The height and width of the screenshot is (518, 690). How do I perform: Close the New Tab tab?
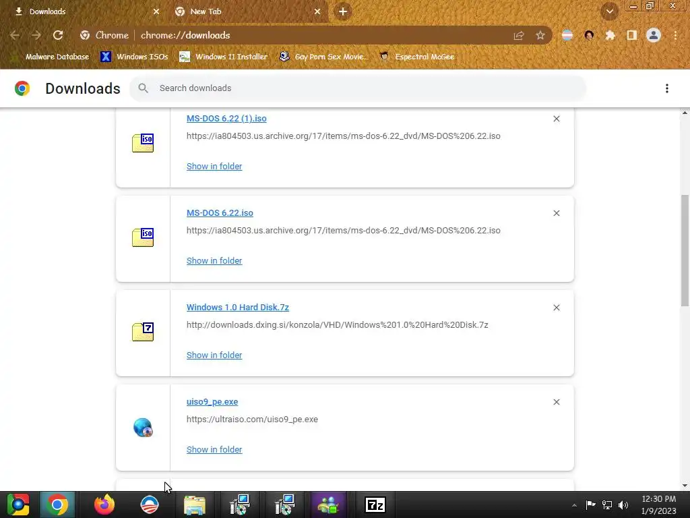tap(317, 12)
